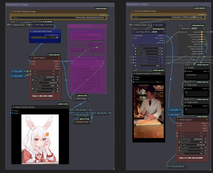Collapse [Optional] Restyle Image node title dot
This screenshot has height=173, width=213.
(x=31, y=31)
